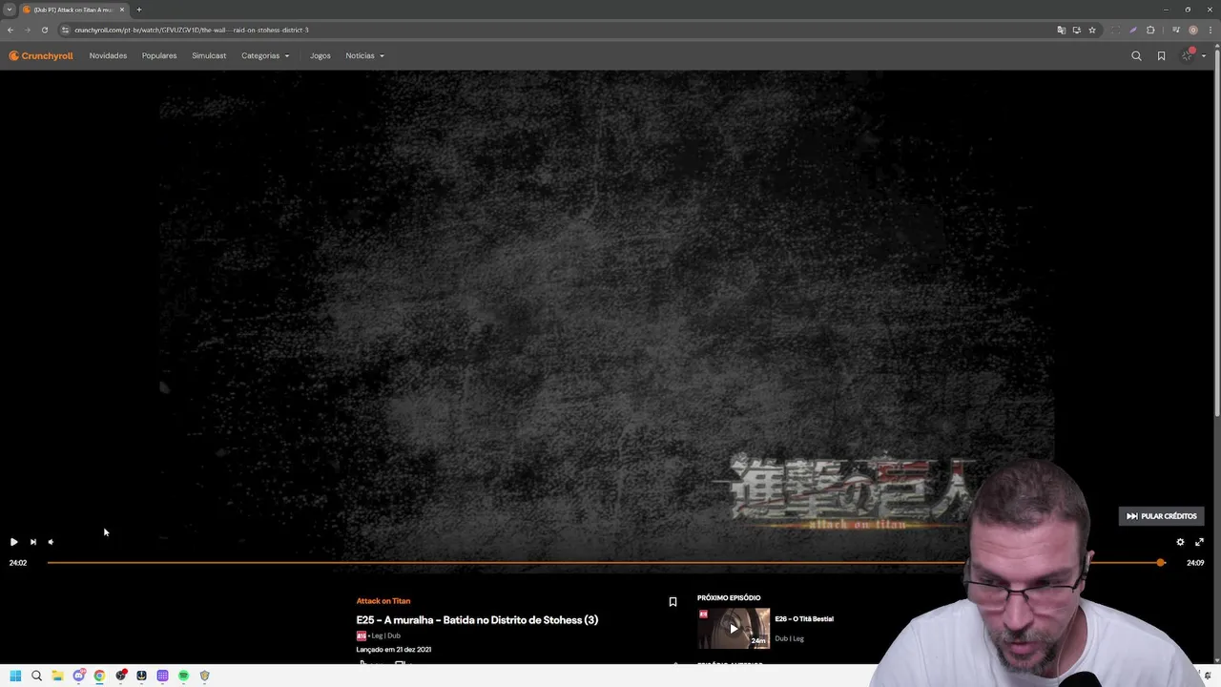Play the video

point(13,542)
